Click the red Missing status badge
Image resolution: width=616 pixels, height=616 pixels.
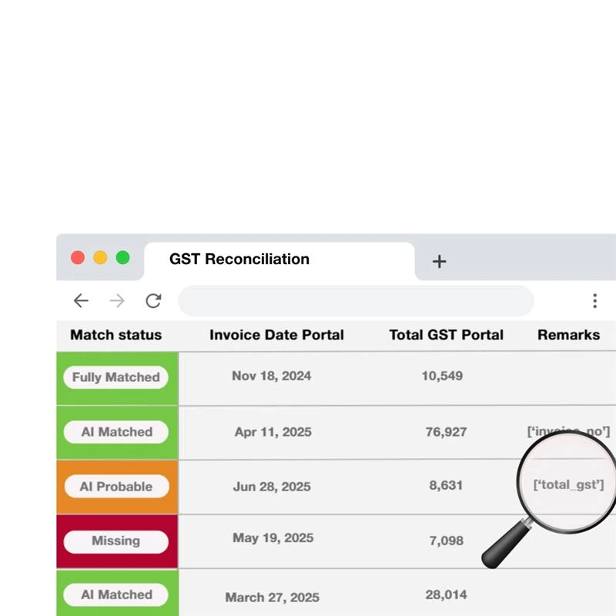pos(116,541)
